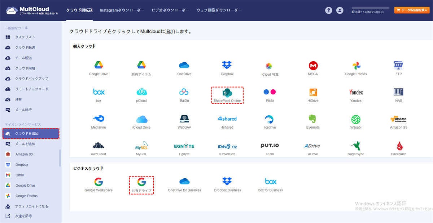Image resolution: width=433 pixels, height=223 pixels.
Task: Open the ビデオダウンローダー tab
Action: coord(170,10)
